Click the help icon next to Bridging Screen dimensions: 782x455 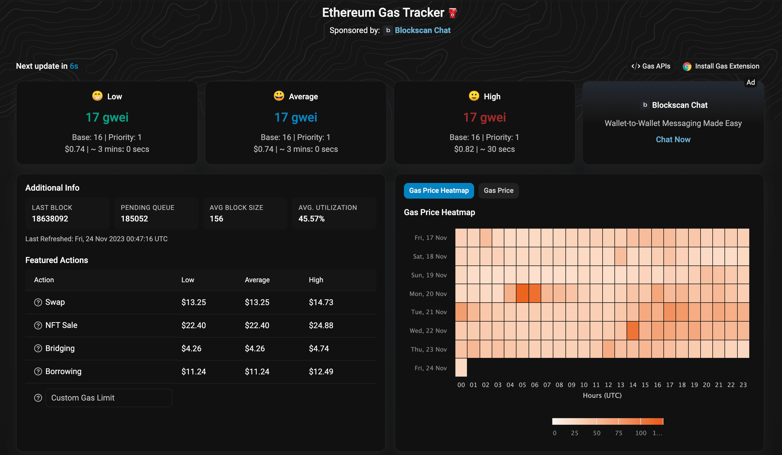pyautogui.click(x=38, y=348)
